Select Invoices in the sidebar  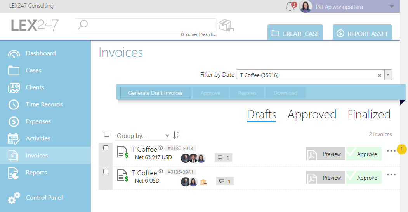click(37, 156)
